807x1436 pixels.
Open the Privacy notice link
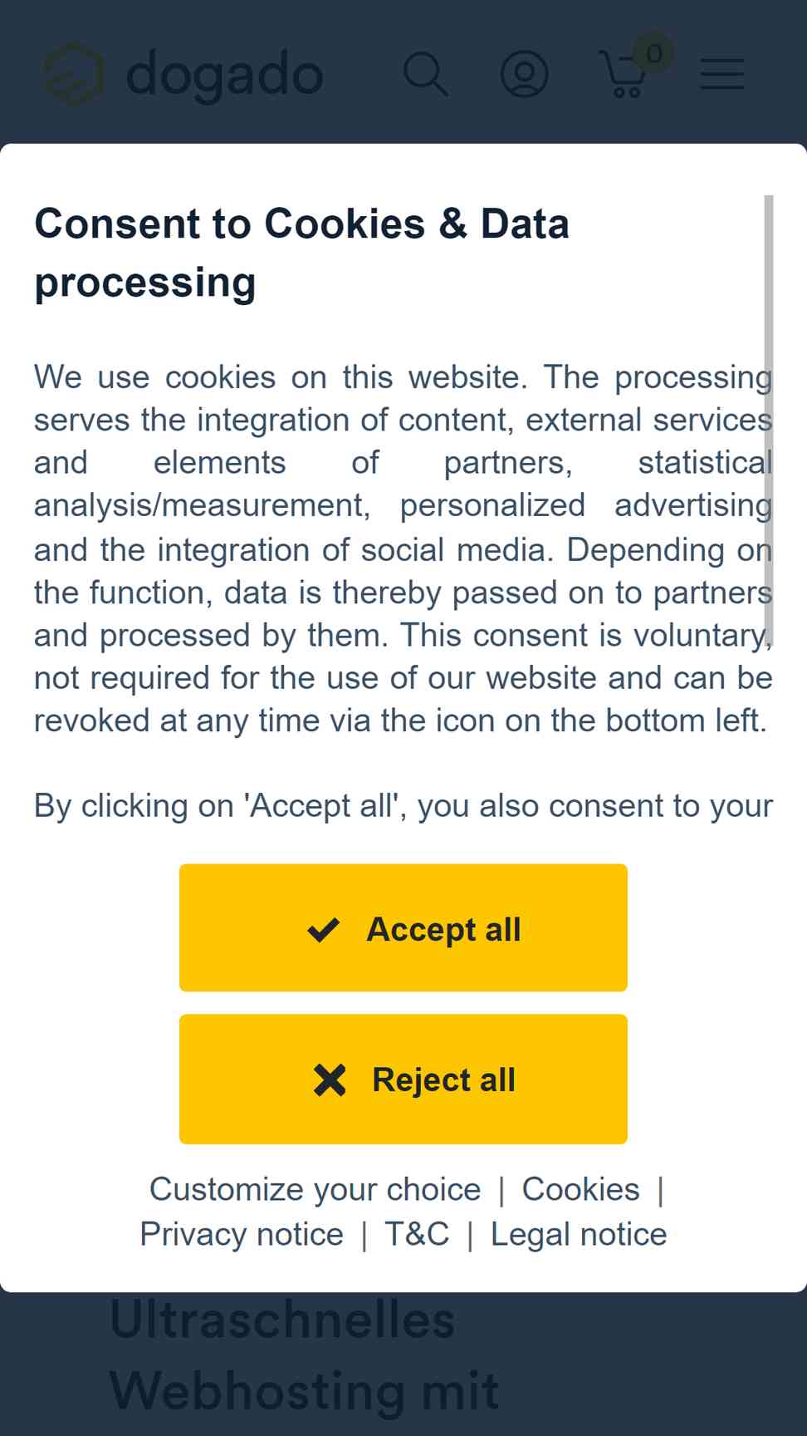pyautogui.click(x=242, y=1234)
